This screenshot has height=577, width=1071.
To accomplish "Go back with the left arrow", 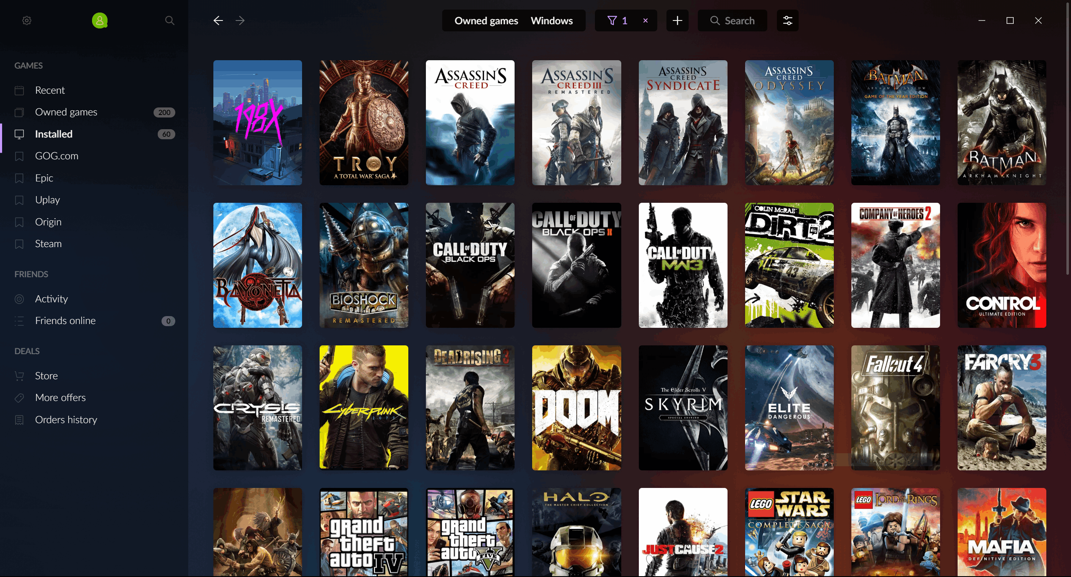I will click(218, 20).
